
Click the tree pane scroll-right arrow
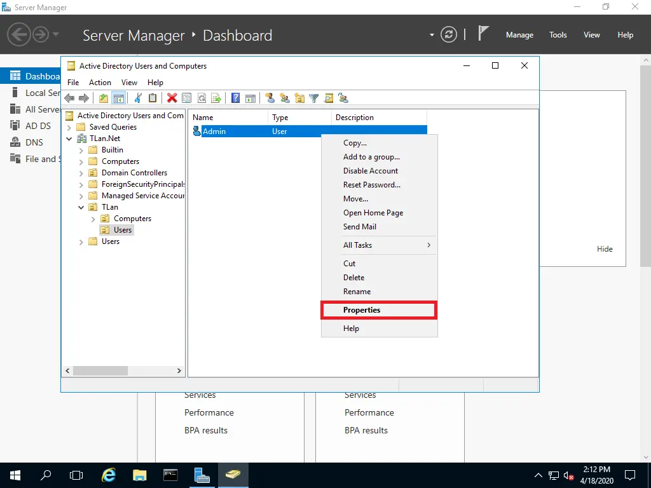tap(179, 370)
